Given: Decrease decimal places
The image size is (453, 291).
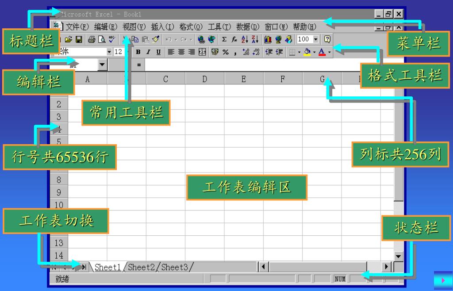Looking at the screenshot, I should click(256, 52).
